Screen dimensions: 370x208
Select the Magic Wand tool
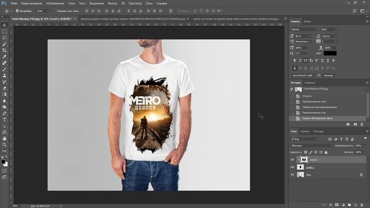(x=4, y=44)
